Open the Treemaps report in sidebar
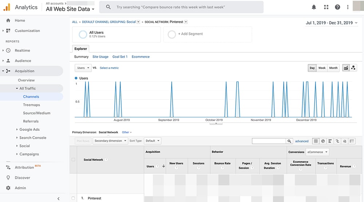This screenshot has height=202, width=364. tap(32, 105)
